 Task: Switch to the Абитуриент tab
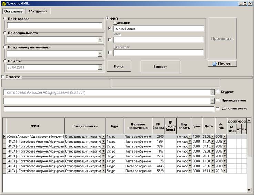point(38,11)
